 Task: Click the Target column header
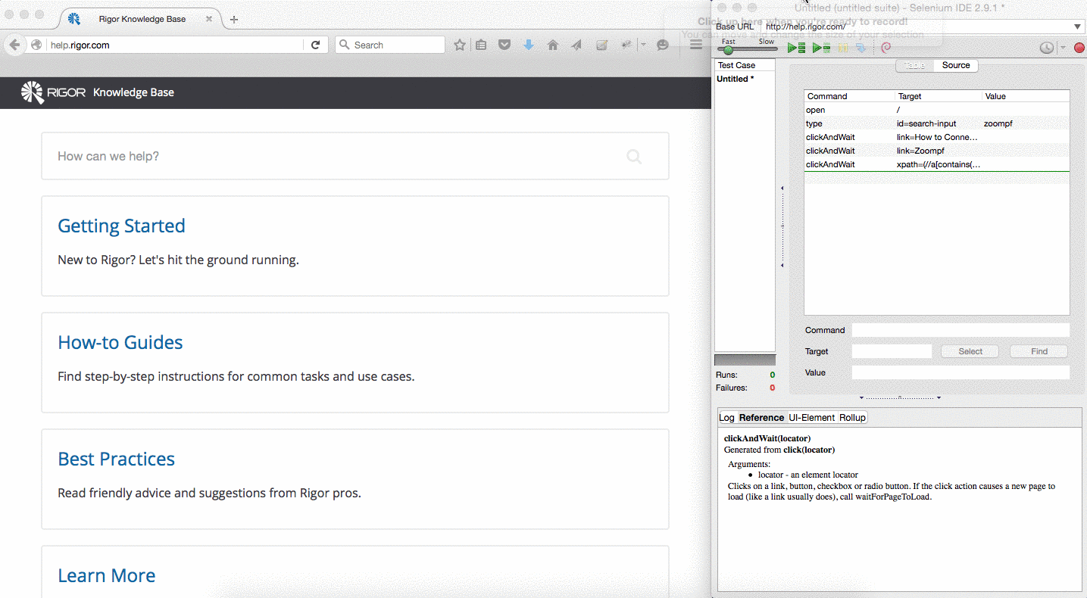[938, 96]
